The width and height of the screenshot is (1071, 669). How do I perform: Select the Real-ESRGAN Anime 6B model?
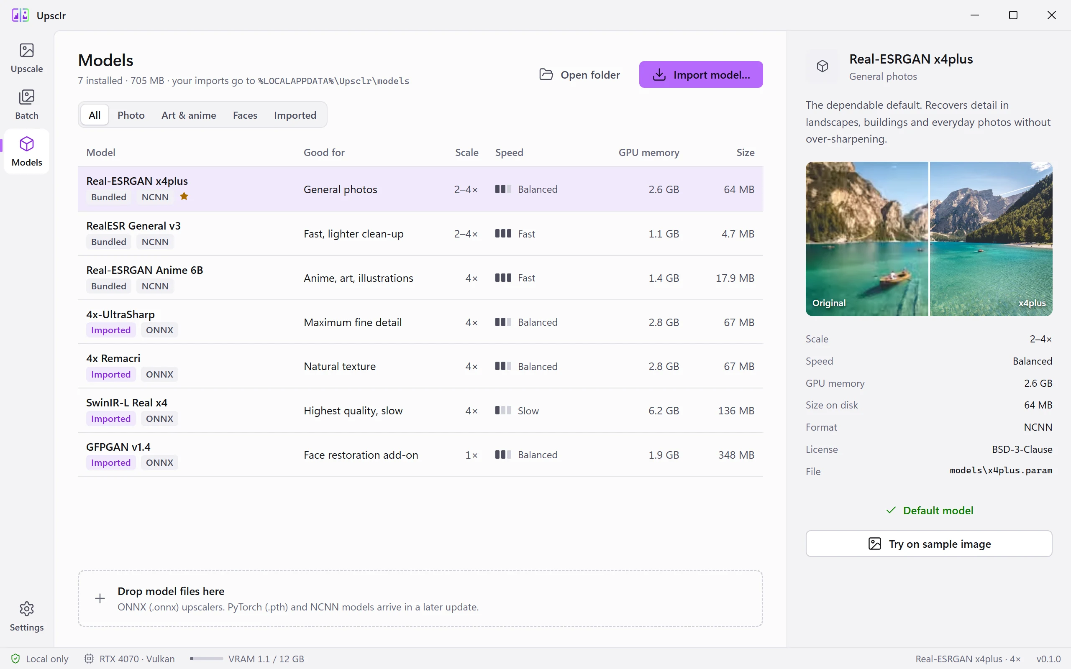pos(420,278)
